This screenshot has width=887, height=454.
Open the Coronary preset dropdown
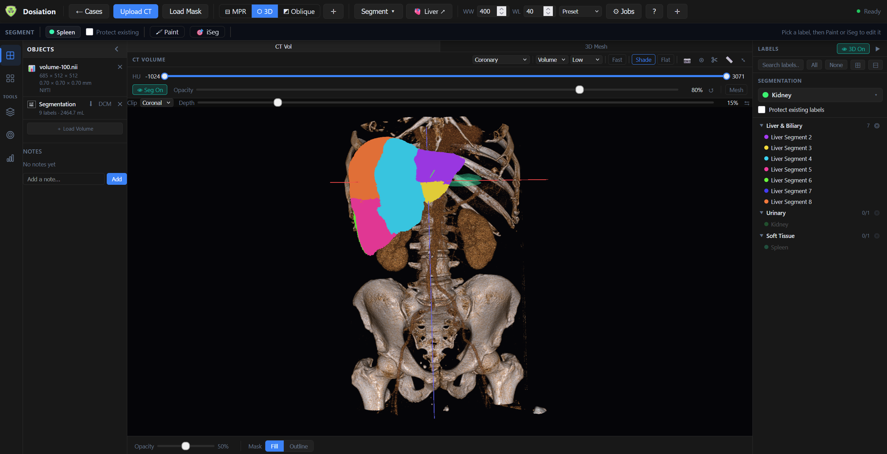[x=501, y=60]
